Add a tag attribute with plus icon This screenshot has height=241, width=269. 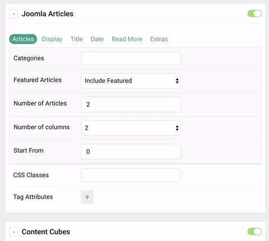(87, 197)
